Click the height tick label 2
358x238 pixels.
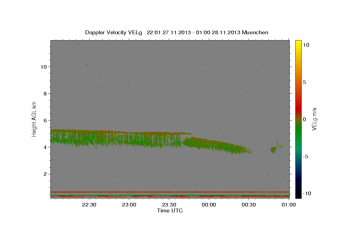point(45,174)
